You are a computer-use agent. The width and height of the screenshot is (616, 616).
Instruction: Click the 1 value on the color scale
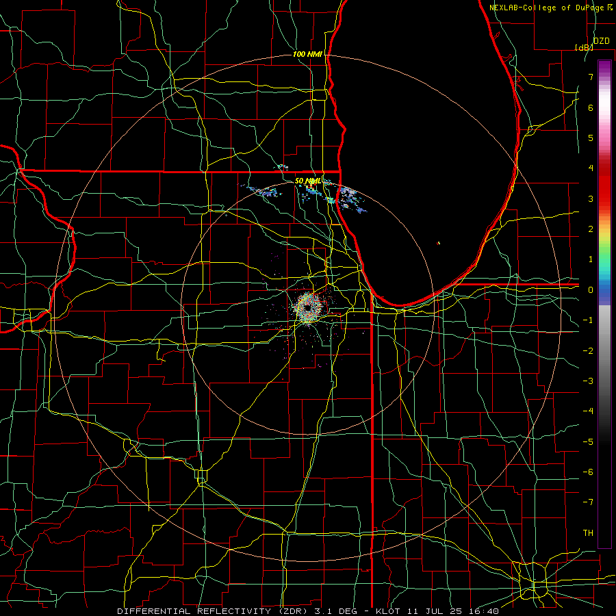click(591, 259)
